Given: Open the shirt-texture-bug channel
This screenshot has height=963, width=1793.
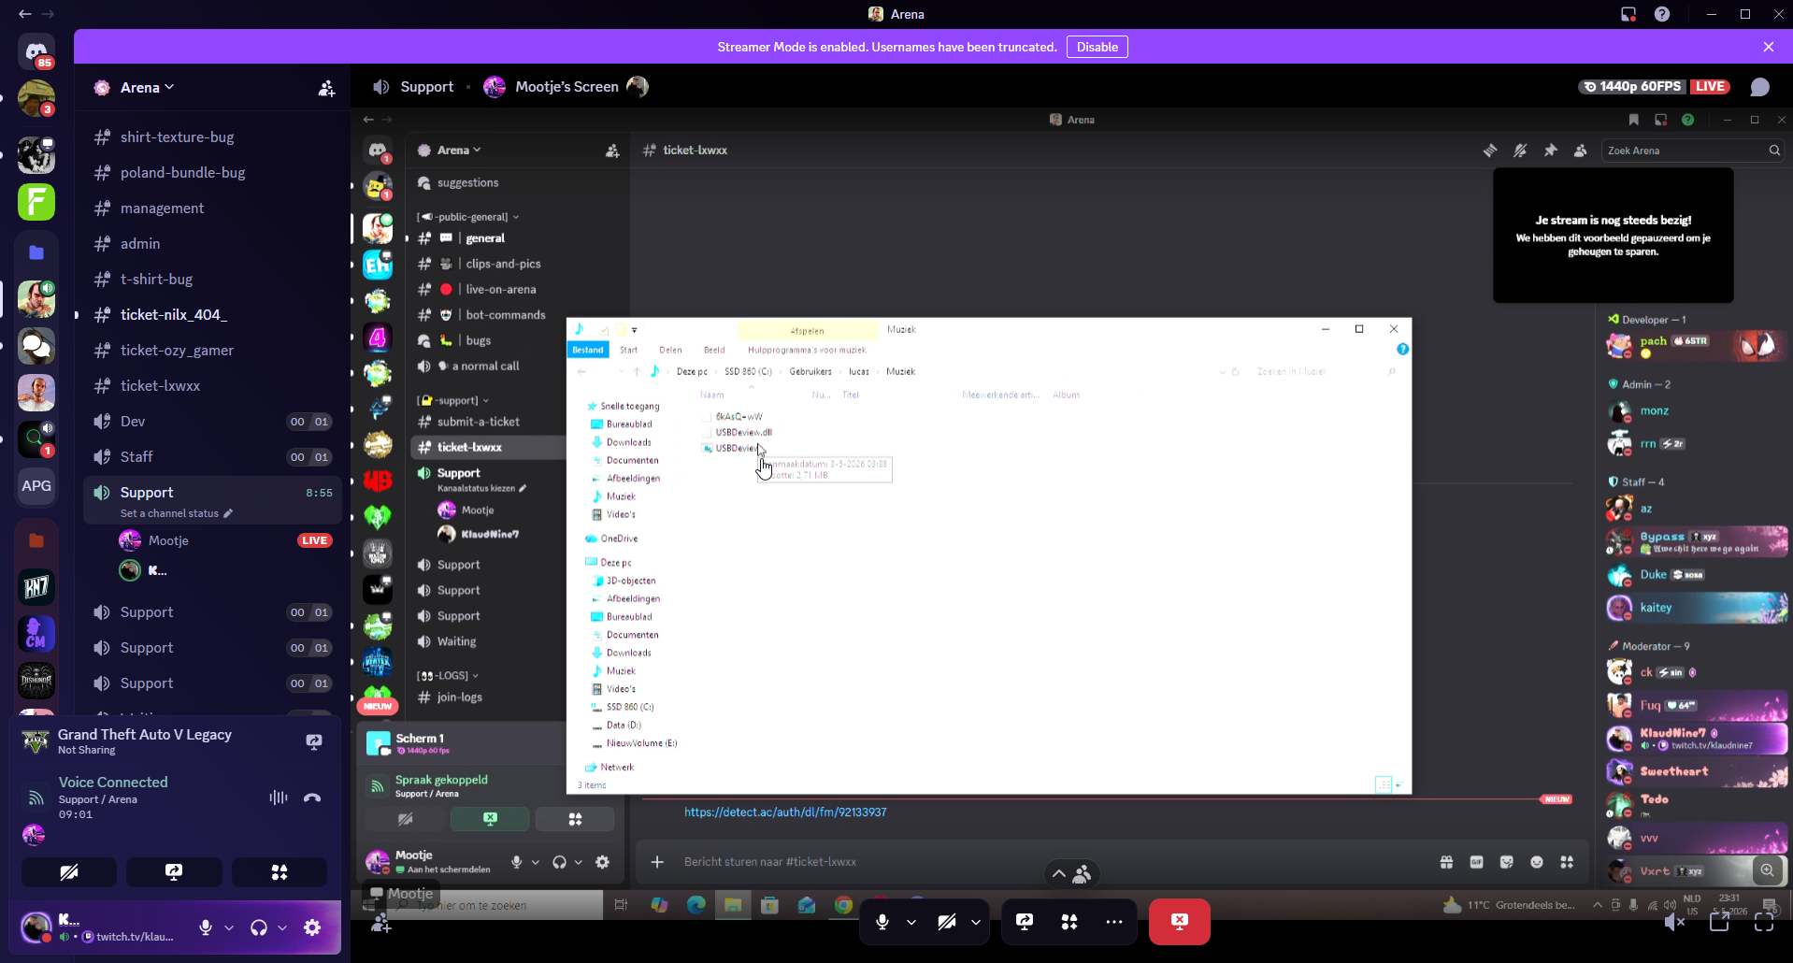Looking at the screenshot, I should (212, 137).
